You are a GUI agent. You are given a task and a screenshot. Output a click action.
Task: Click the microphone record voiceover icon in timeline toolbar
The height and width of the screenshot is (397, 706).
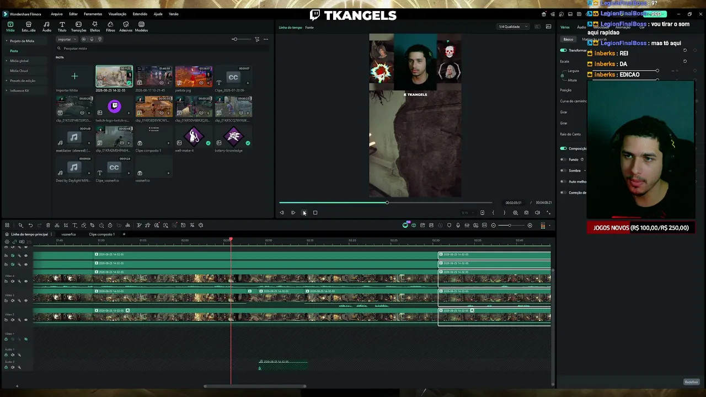pos(458,225)
